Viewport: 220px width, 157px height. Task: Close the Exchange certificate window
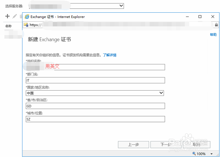click(213, 17)
